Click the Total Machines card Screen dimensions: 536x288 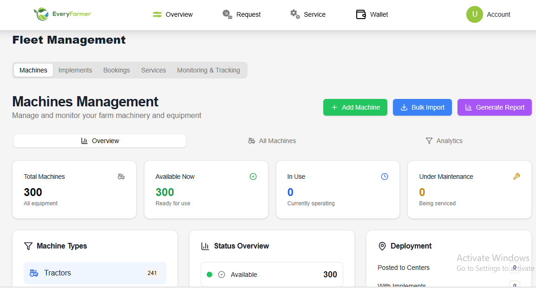coord(74,190)
